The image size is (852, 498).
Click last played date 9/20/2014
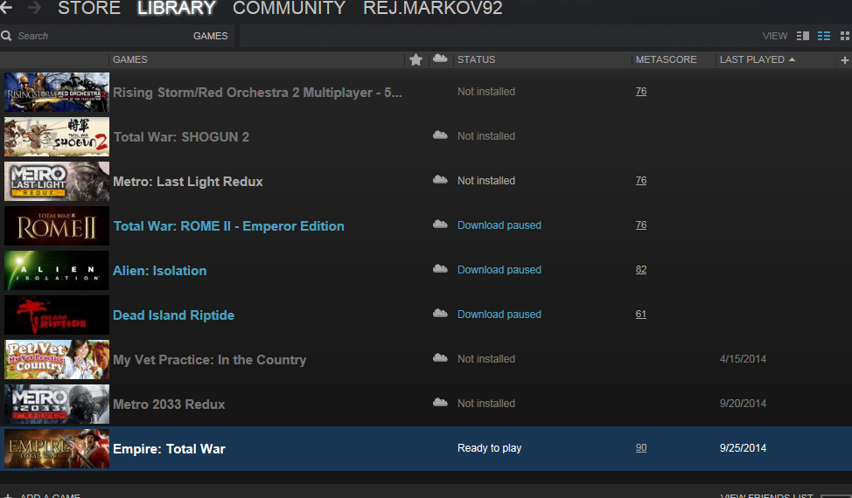tap(743, 403)
